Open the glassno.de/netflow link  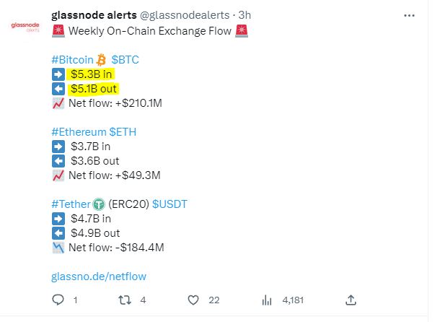pos(99,277)
